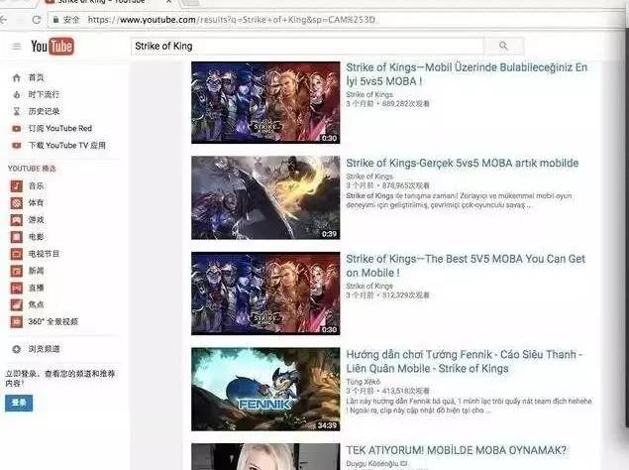Click the 'YOUTUBE 精选' section heading

[x=32, y=169]
